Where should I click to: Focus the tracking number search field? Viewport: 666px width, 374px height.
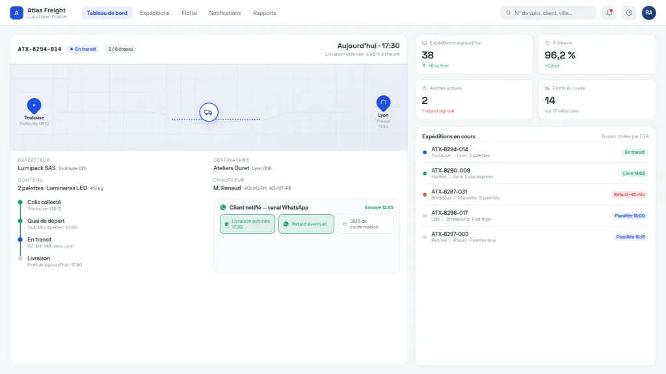point(548,13)
